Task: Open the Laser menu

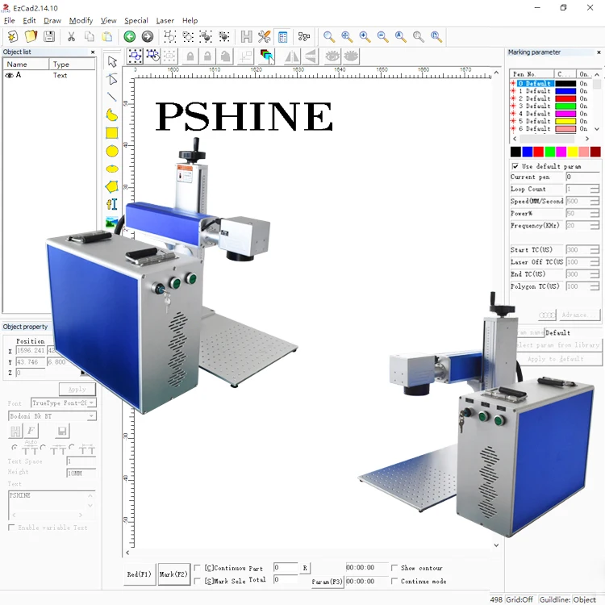Action: coord(165,20)
